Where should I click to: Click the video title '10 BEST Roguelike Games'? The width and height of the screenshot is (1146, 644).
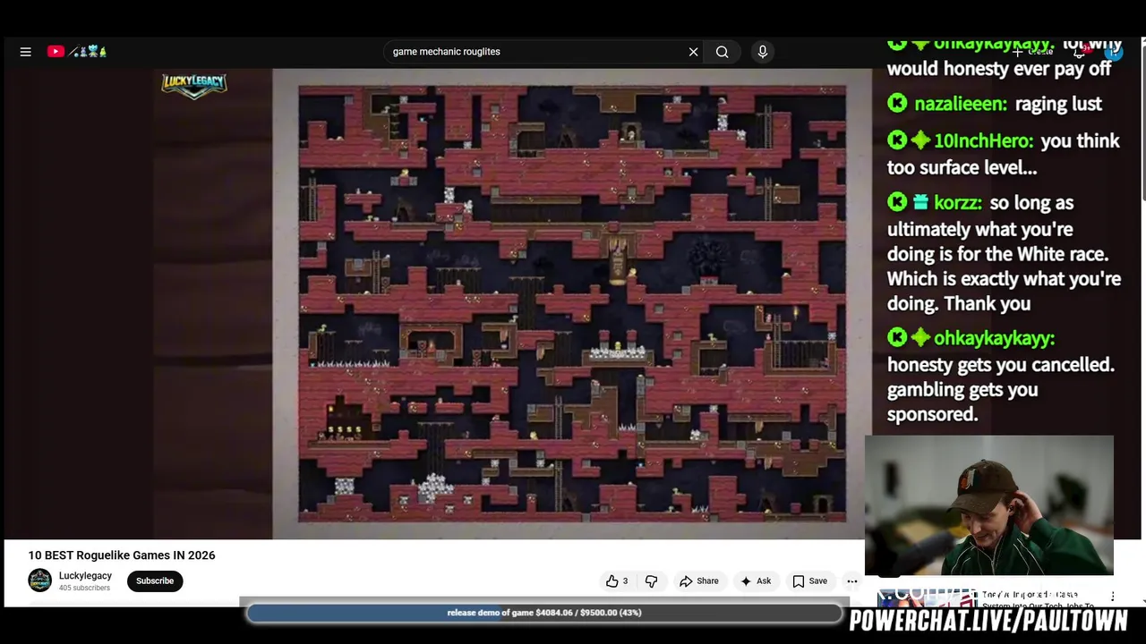coord(122,555)
